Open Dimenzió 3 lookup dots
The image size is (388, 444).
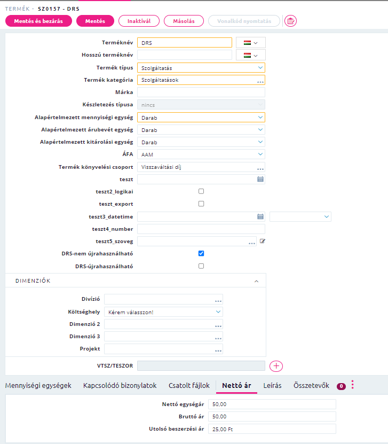click(218, 338)
